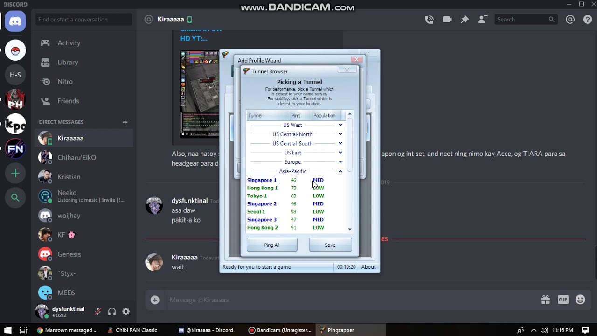This screenshot has height=336, width=597.
Task: Open user settings gear
Action: [x=126, y=312]
